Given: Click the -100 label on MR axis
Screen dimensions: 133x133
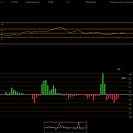Looking at the screenshot, I should click(x=130, y=117).
